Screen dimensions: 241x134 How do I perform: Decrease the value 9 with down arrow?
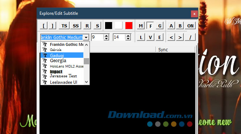(106, 39)
